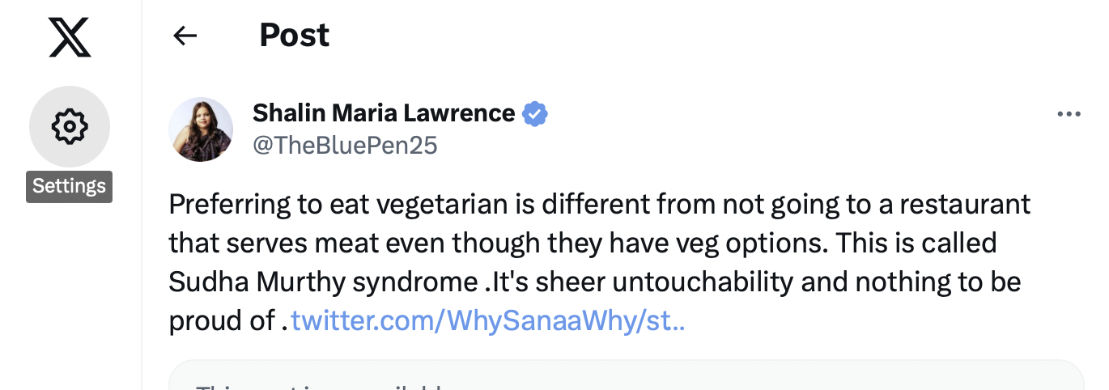This screenshot has height=390, width=1109.
Task: Open Settings via the gear icon
Action: tap(70, 126)
